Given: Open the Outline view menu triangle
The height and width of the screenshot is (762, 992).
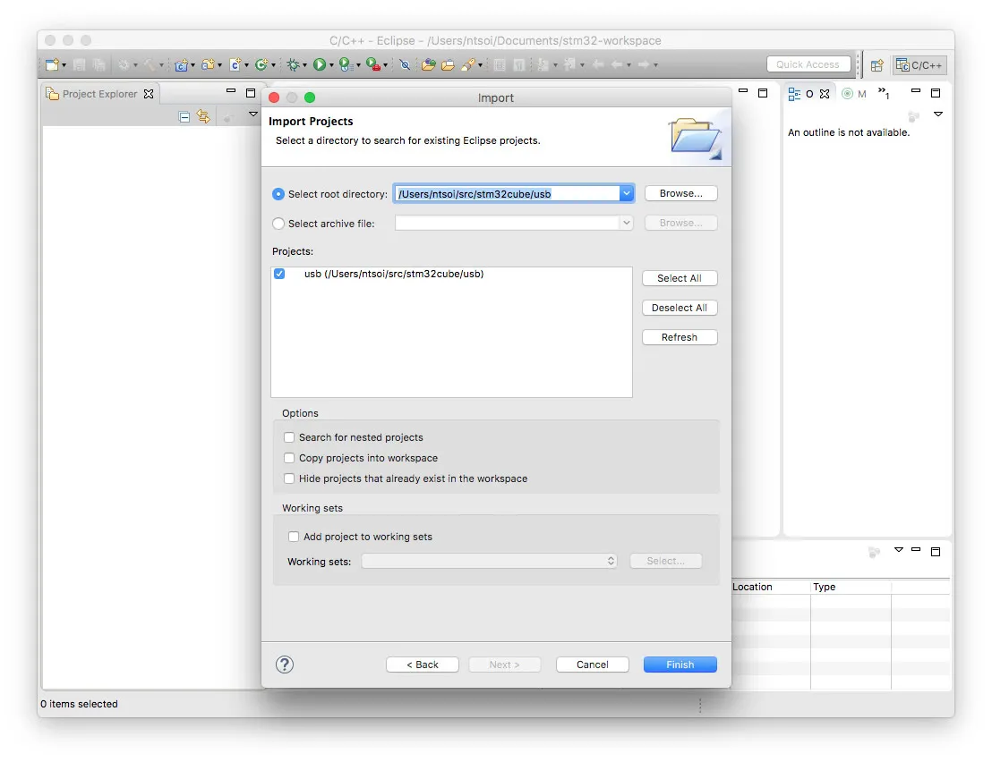Looking at the screenshot, I should [x=938, y=114].
